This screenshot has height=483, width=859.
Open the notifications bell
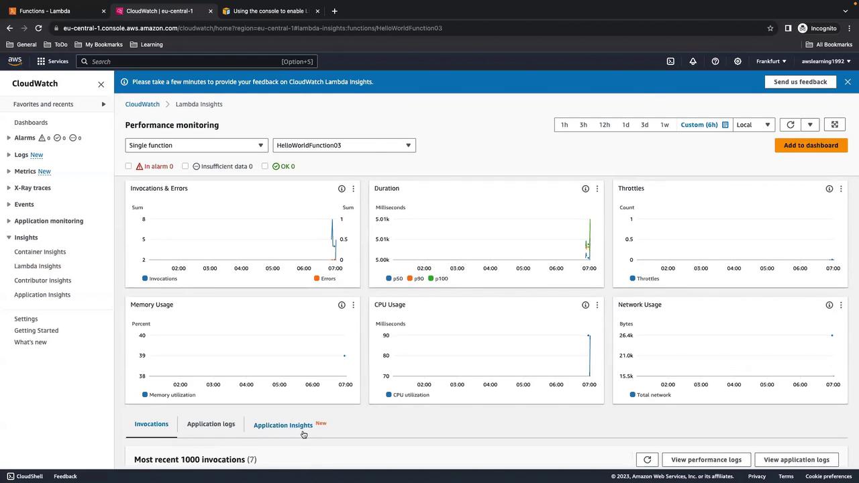pyautogui.click(x=693, y=61)
